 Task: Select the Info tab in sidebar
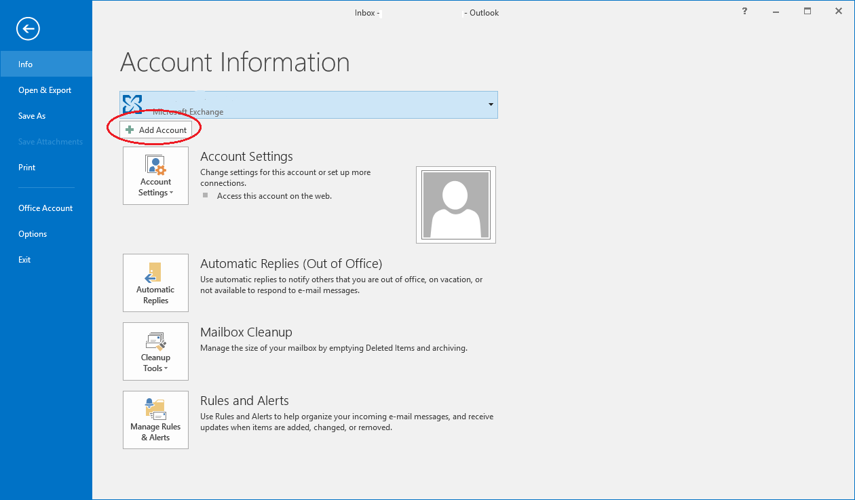(x=46, y=64)
